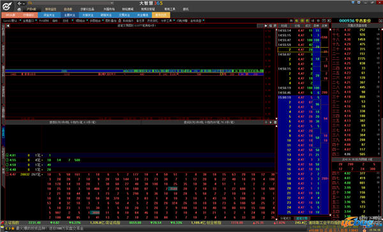Click the back arrow icon

click(19, 3)
